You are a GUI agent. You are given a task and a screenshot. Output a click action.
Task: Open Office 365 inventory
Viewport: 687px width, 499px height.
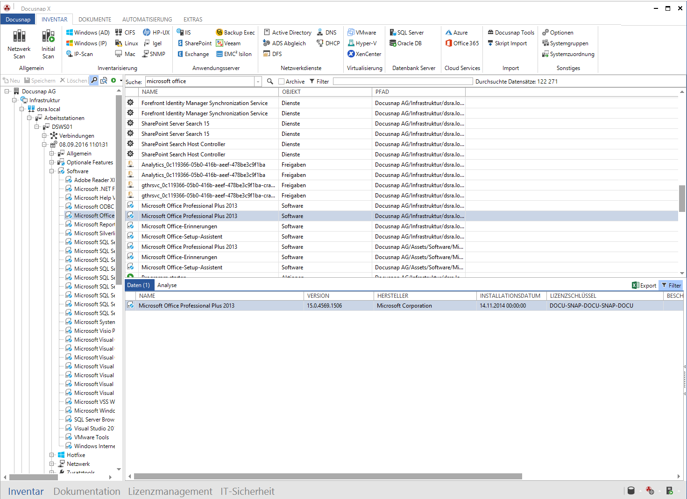tap(462, 43)
